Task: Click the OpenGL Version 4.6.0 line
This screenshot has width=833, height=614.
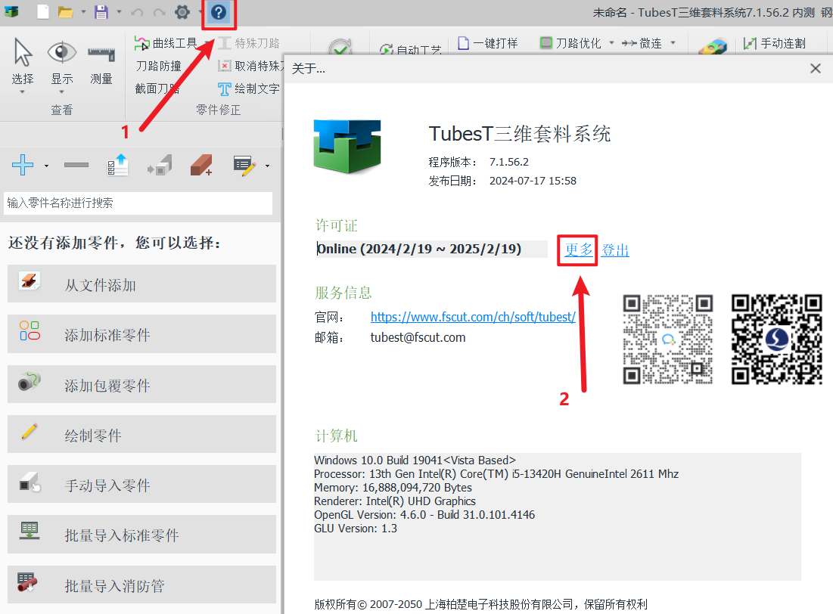Action: click(x=424, y=515)
